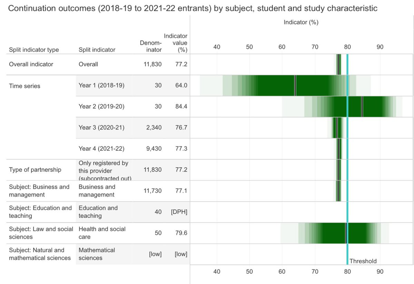Image resolution: width=414 pixels, height=284 pixels.
Task: Click the Threshold label beside the teal line
Action: [x=363, y=261]
